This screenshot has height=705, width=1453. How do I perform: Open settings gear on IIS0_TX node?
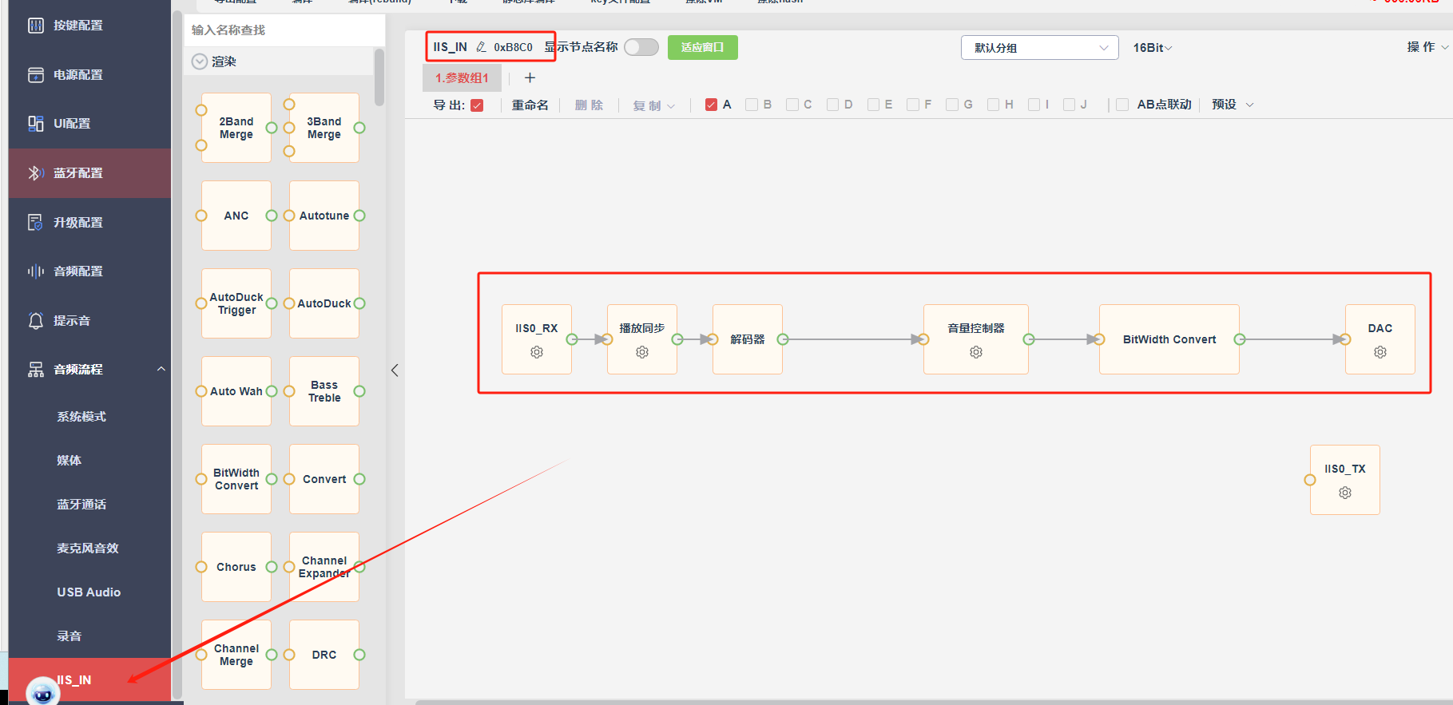click(x=1345, y=493)
